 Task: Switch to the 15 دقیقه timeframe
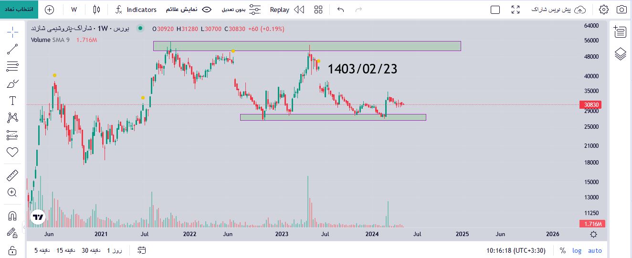coord(66,250)
